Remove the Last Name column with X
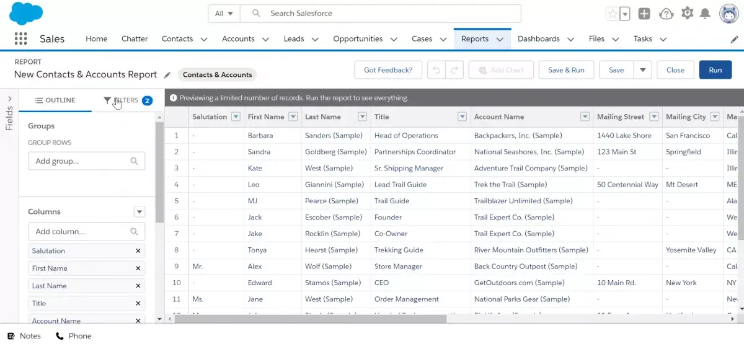 pos(138,286)
